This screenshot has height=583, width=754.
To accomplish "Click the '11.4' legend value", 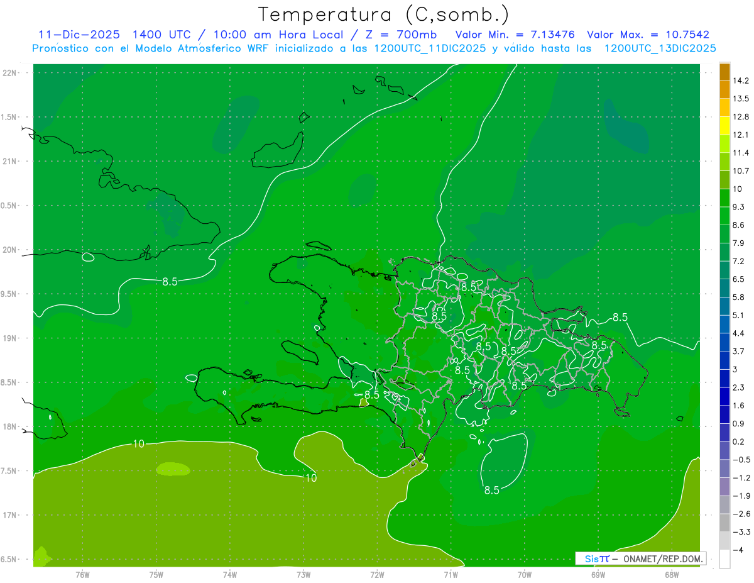I will click(x=741, y=153).
